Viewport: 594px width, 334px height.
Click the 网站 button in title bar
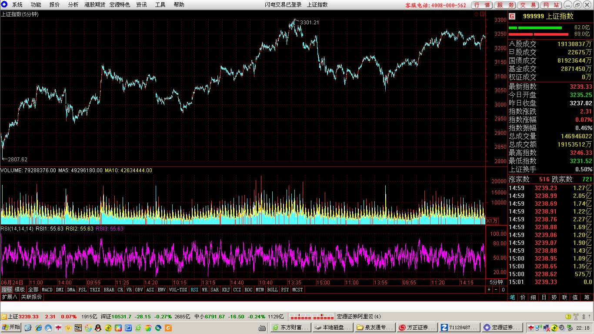(551, 5)
